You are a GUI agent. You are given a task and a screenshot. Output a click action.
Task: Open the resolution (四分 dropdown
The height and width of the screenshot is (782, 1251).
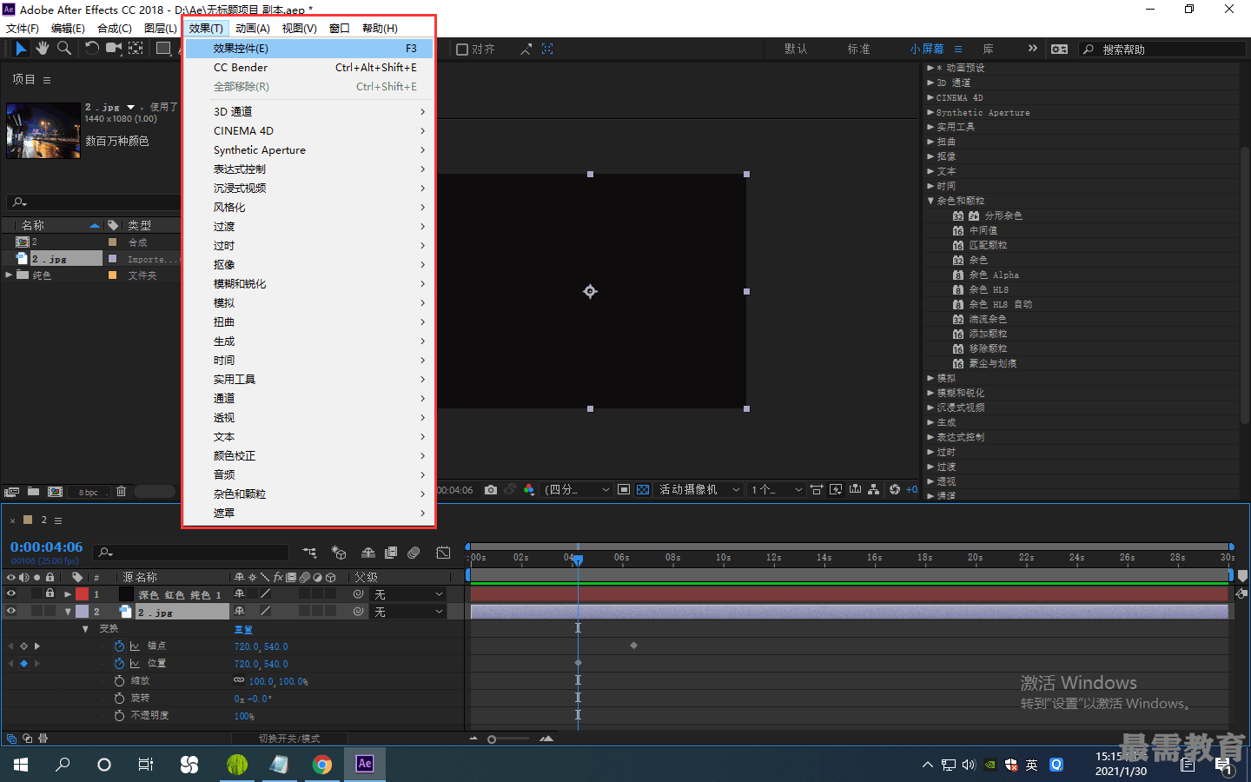pyautogui.click(x=577, y=490)
